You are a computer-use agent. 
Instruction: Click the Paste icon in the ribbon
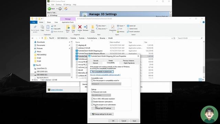pos(48,27)
